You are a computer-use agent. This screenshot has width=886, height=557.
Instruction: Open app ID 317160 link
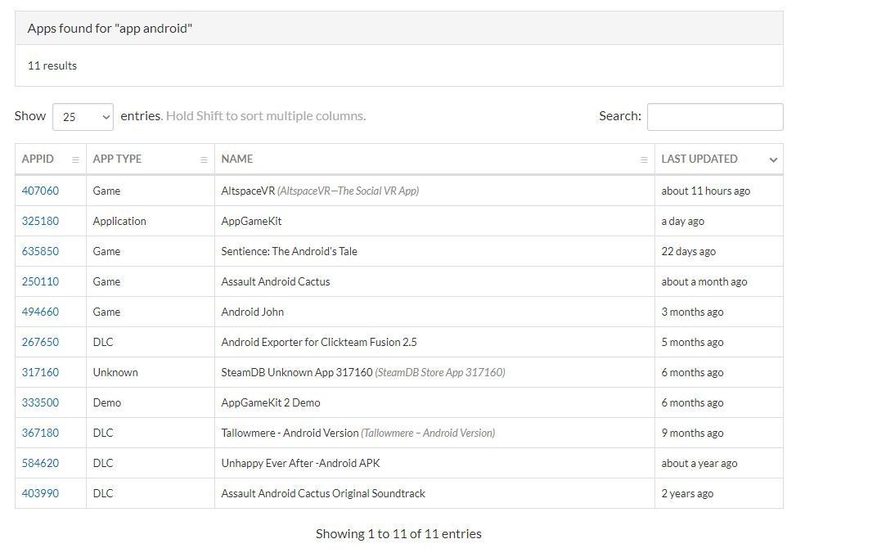point(40,372)
